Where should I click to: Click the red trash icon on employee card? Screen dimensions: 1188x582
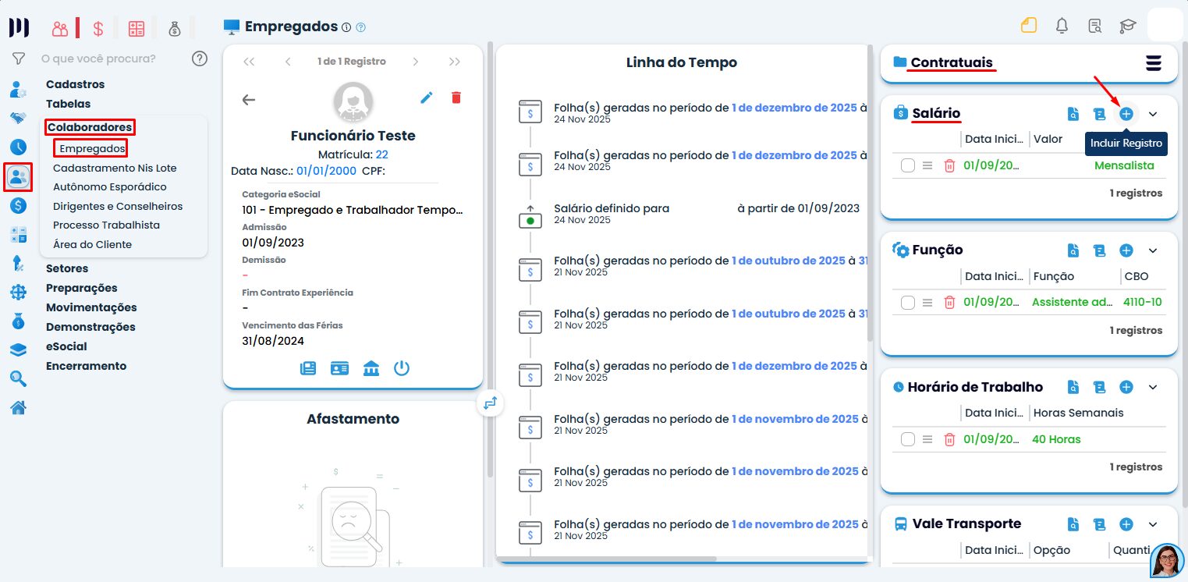456,98
